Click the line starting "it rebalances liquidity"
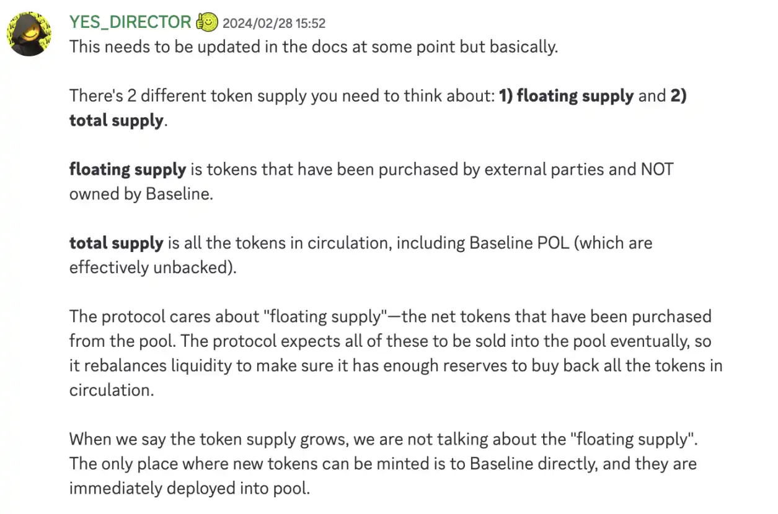The height and width of the screenshot is (514, 778). (396, 365)
